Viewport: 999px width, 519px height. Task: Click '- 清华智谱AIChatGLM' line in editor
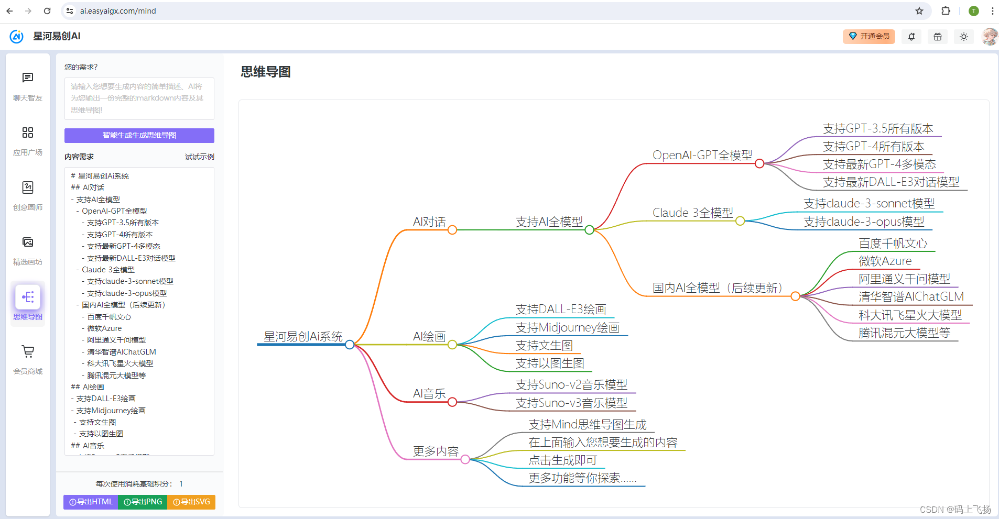[118, 352]
